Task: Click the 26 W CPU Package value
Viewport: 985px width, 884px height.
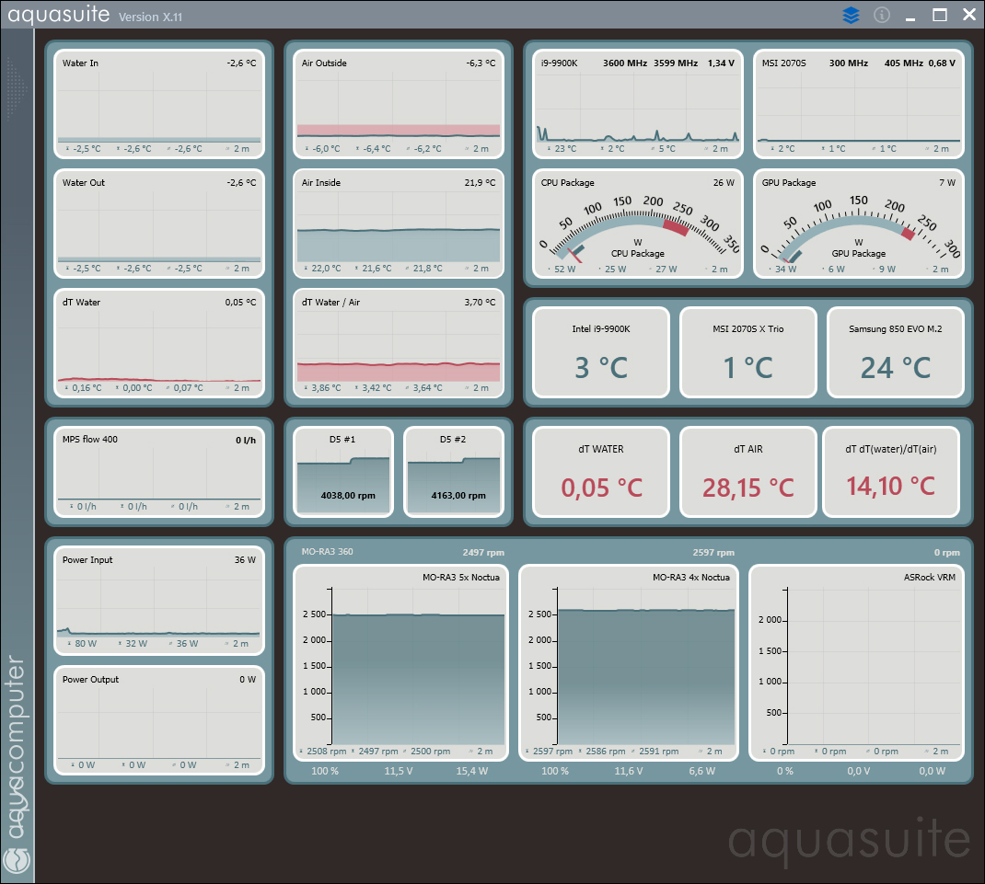Action: pos(724,183)
